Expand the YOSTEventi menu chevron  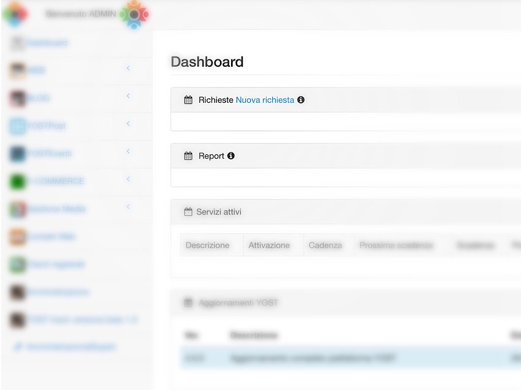(128, 151)
